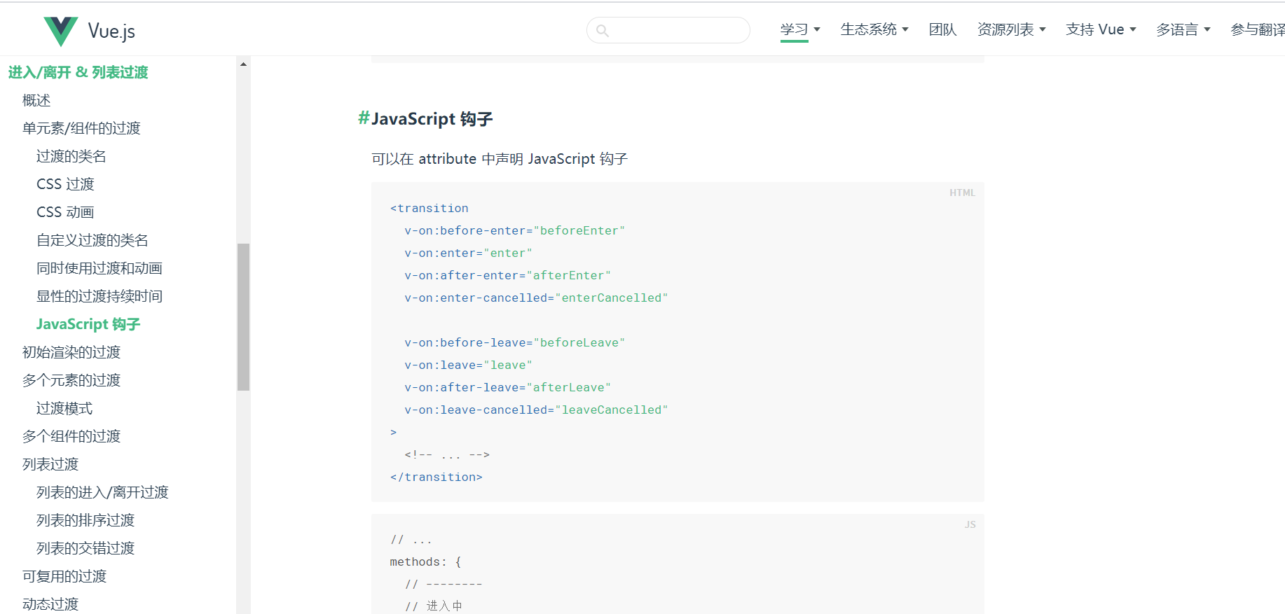Expand the 生态系统 dropdown
The image size is (1285, 614).
coord(874,29)
